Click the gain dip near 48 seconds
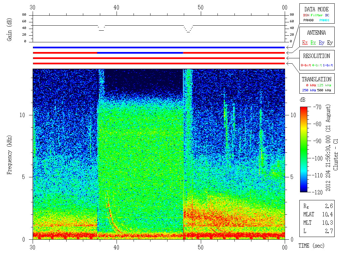341x256 pixels. [188, 29]
